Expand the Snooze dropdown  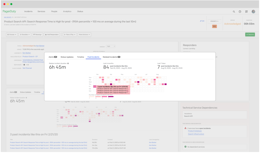(x=12, y=34)
